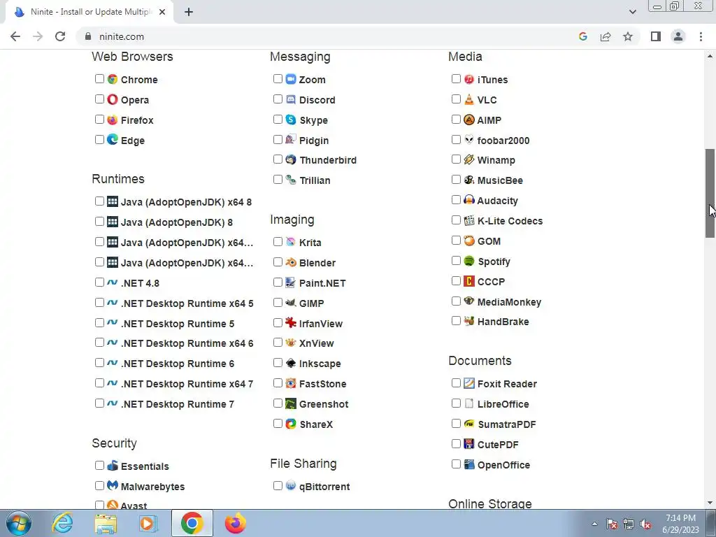
Task: Toggle the Chrome side panel button
Action: [x=656, y=36]
